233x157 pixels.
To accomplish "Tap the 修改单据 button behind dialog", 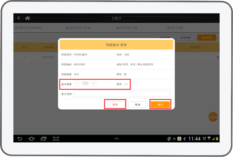I will pos(186,38).
